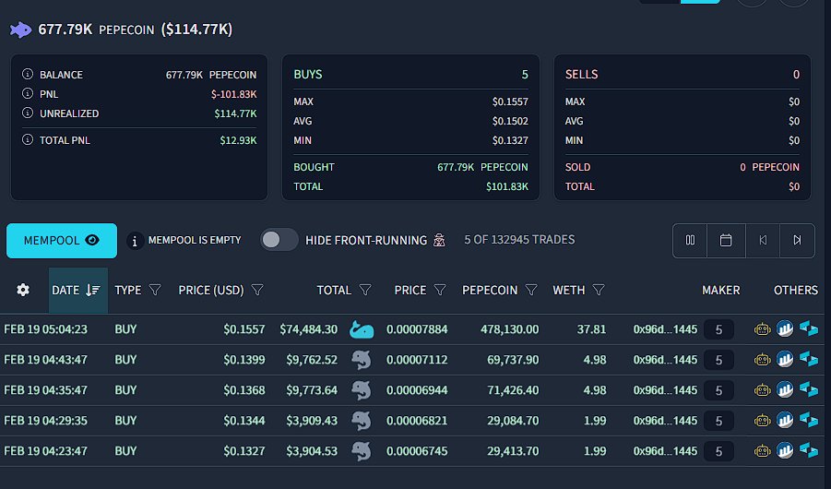The image size is (831, 489).
Task: Toggle the Hide Front-Running switch
Action: pyautogui.click(x=279, y=240)
